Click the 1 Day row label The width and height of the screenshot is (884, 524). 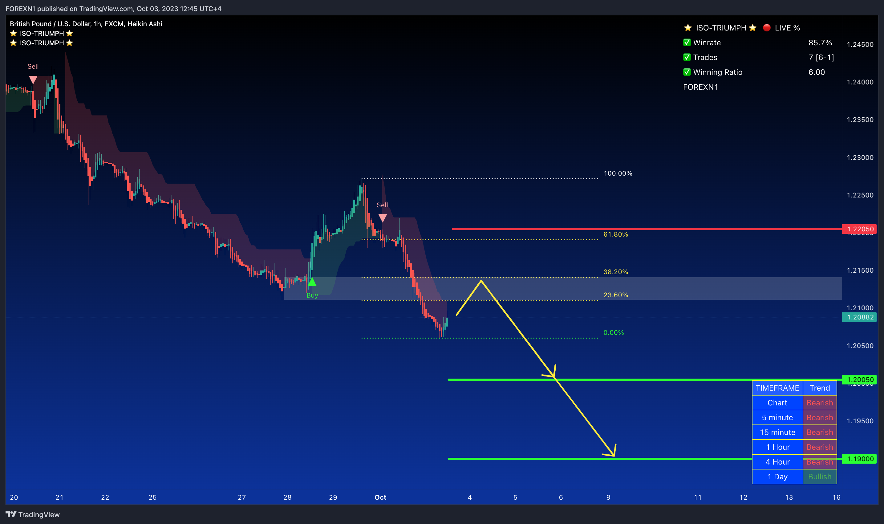(x=777, y=477)
